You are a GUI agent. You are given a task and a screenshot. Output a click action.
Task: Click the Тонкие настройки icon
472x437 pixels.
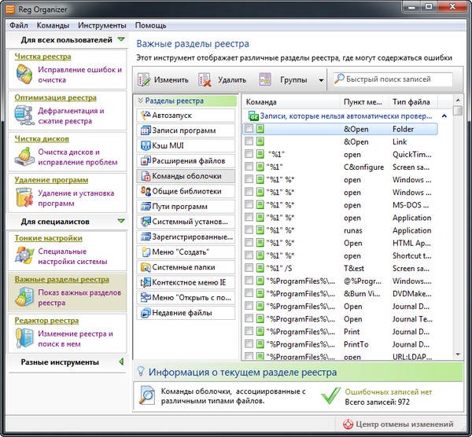click(x=25, y=256)
